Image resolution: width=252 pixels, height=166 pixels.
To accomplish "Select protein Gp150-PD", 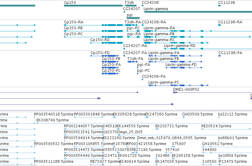I will point(105,56).
